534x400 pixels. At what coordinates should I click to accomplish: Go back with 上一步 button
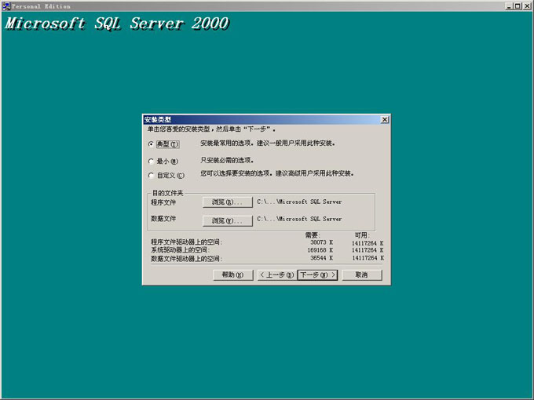click(x=276, y=275)
